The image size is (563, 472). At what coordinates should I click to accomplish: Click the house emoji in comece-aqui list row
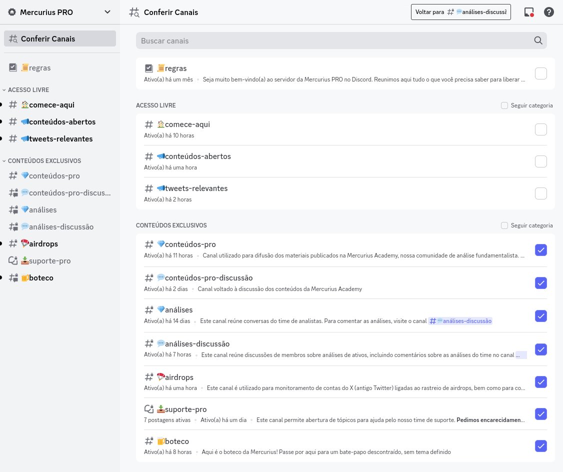[161, 124]
